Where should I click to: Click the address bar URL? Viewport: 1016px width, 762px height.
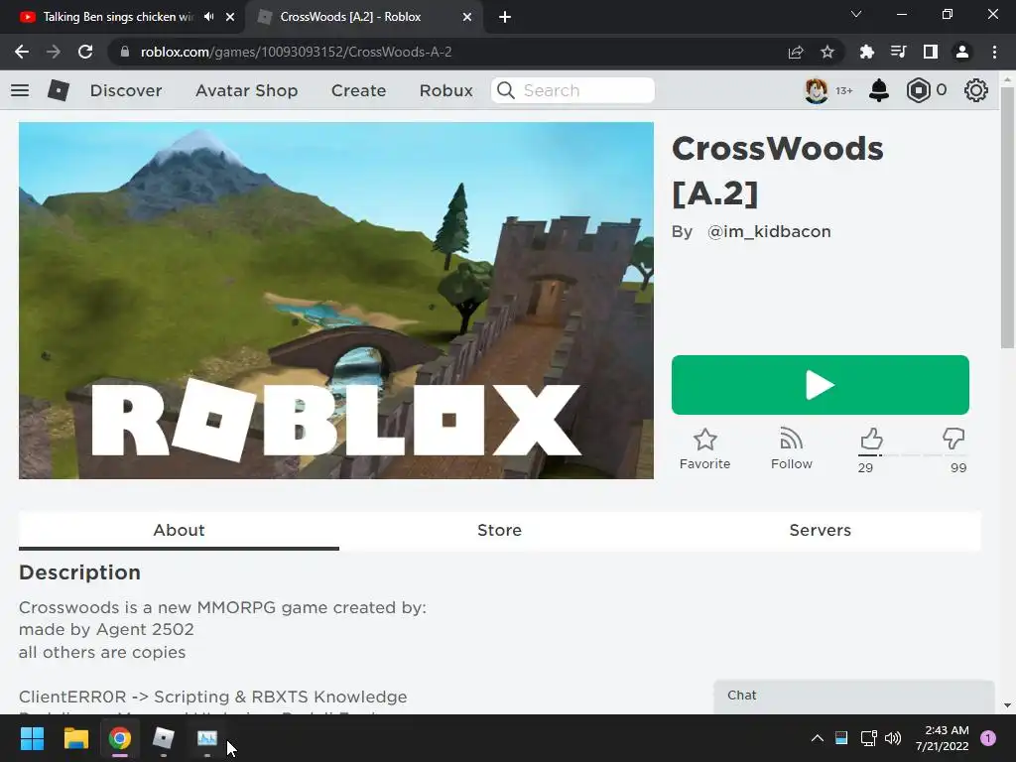coord(296,52)
